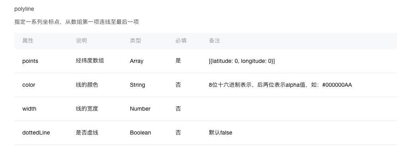Click the 类型 column header
Screen dimensions: 407x158
coord(136,41)
